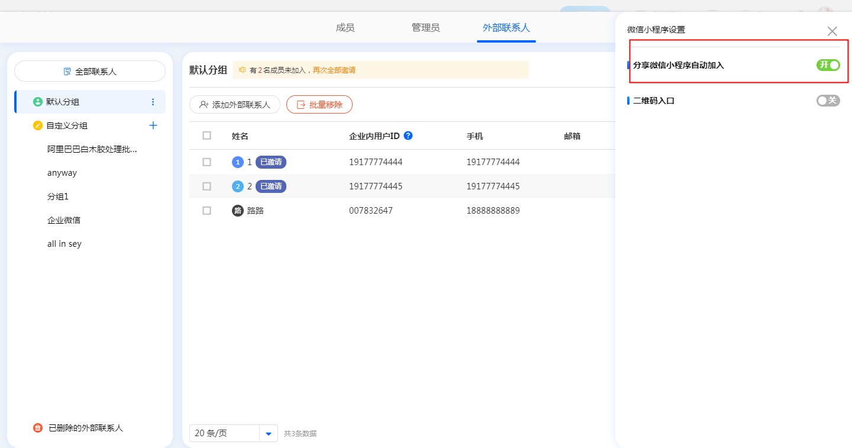Click the 再次全部邀请 link
852x448 pixels.
(x=334, y=70)
